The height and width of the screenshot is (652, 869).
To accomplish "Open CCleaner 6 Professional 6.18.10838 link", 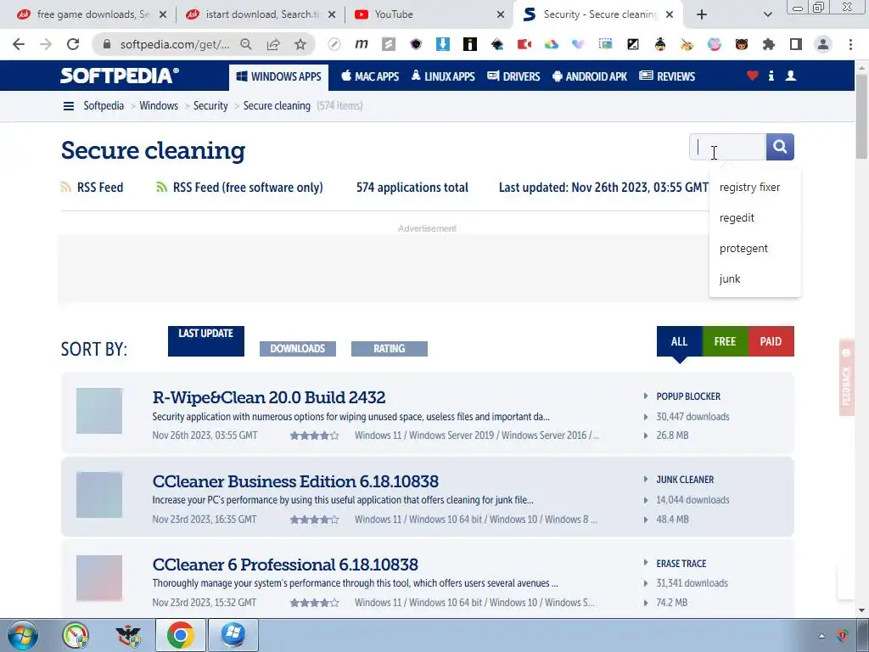I will tap(285, 564).
